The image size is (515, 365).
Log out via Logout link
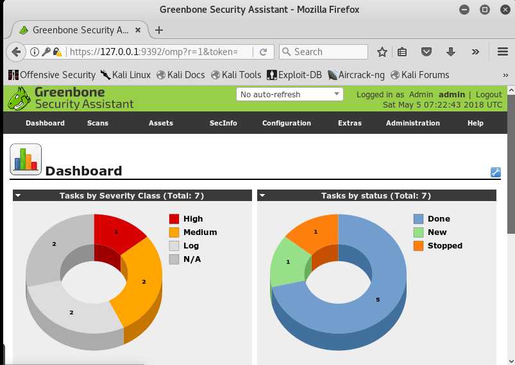pyautogui.click(x=489, y=94)
